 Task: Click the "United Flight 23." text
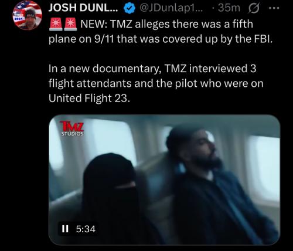click(x=89, y=98)
